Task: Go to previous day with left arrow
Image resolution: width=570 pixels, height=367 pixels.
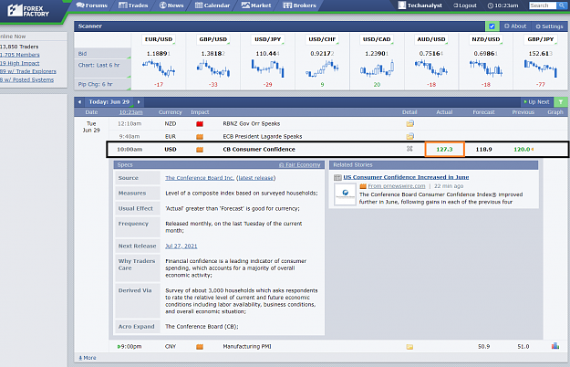Action: pos(79,102)
